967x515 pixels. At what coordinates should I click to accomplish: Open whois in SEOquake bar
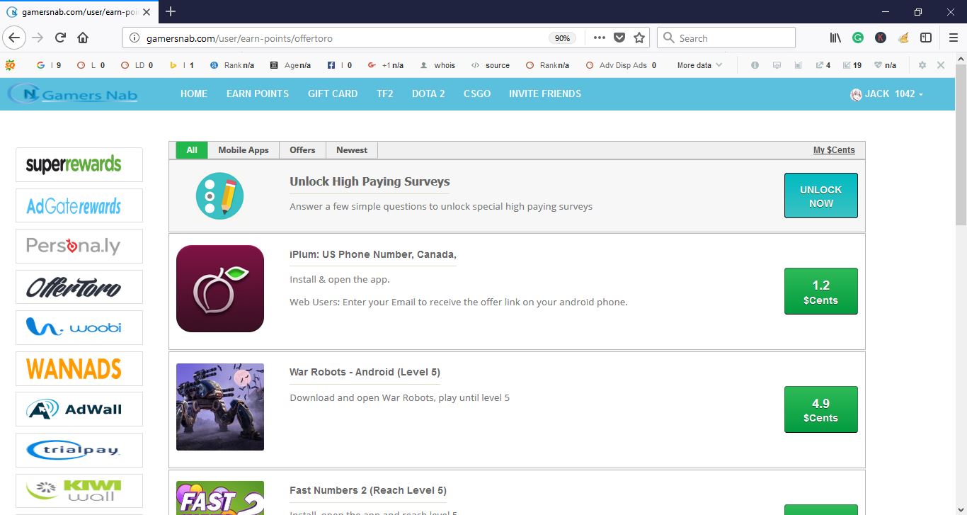[437, 65]
